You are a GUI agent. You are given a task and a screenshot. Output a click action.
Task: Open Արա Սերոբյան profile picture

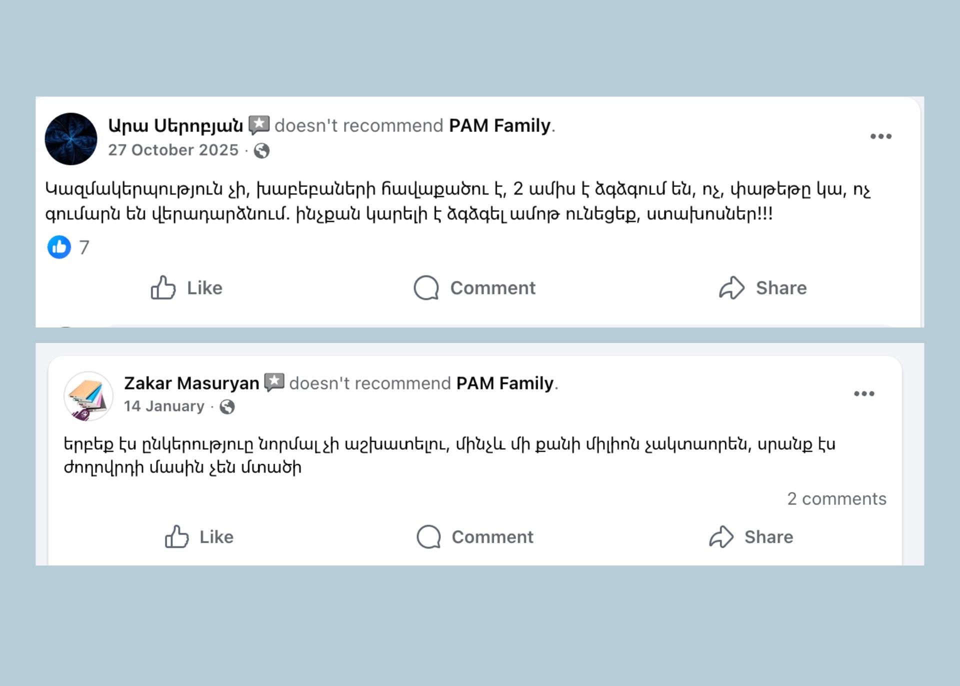click(71, 139)
